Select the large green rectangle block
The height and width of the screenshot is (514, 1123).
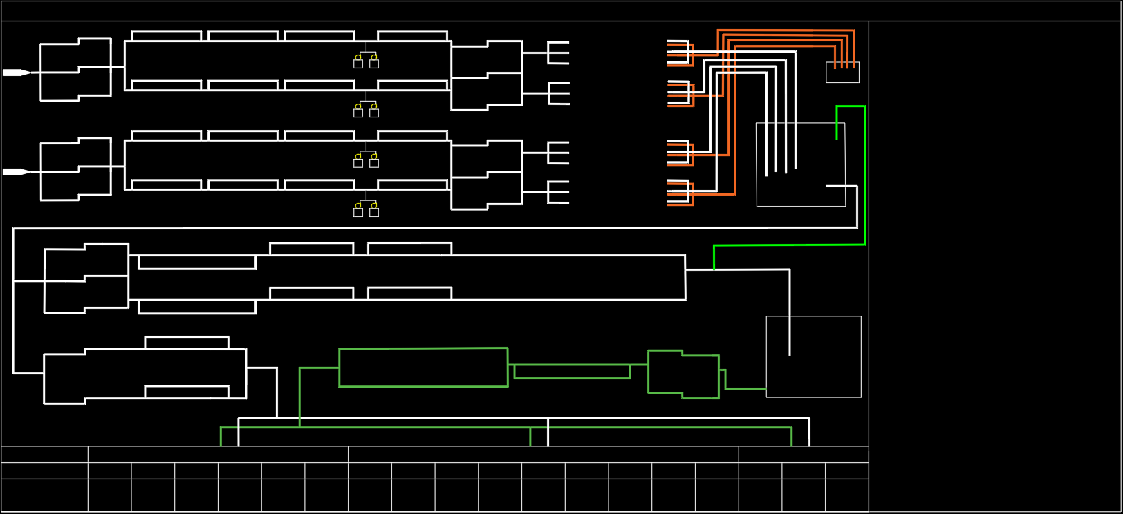point(423,368)
